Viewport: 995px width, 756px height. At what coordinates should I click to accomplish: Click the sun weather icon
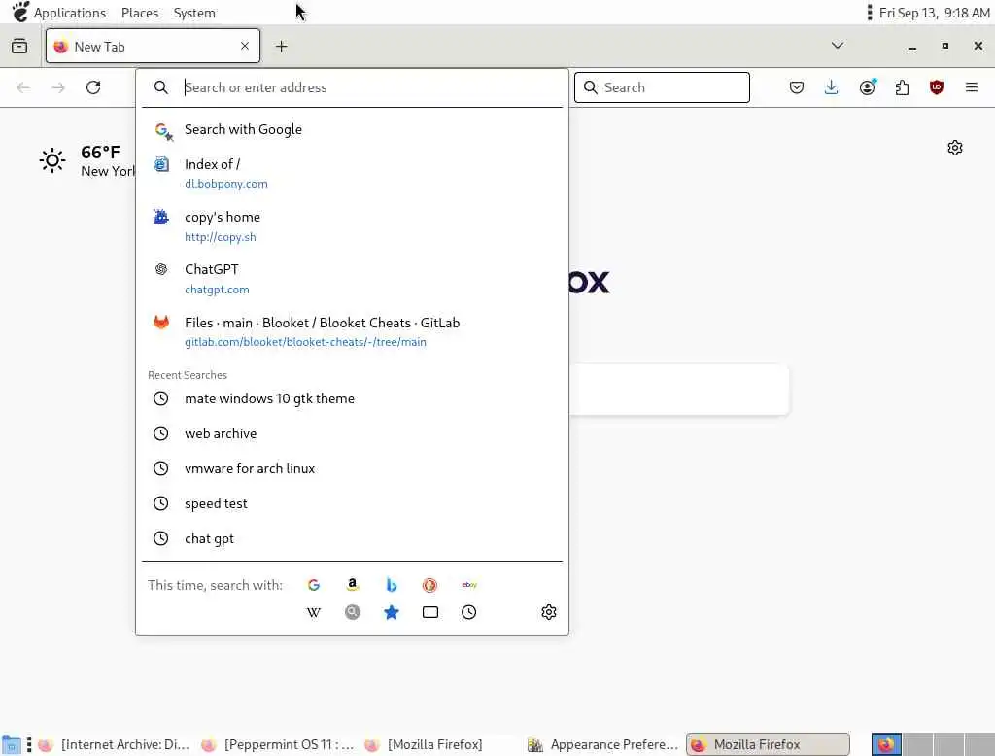[x=52, y=160]
